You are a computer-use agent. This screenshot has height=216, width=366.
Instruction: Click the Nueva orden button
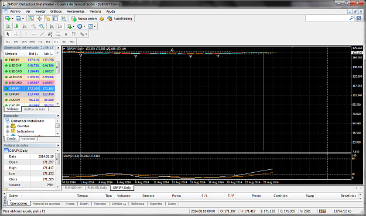pos(84,19)
